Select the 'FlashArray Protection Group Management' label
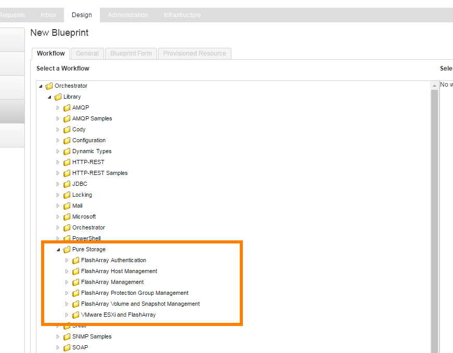Image resolution: width=453 pixels, height=353 pixels. click(135, 293)
